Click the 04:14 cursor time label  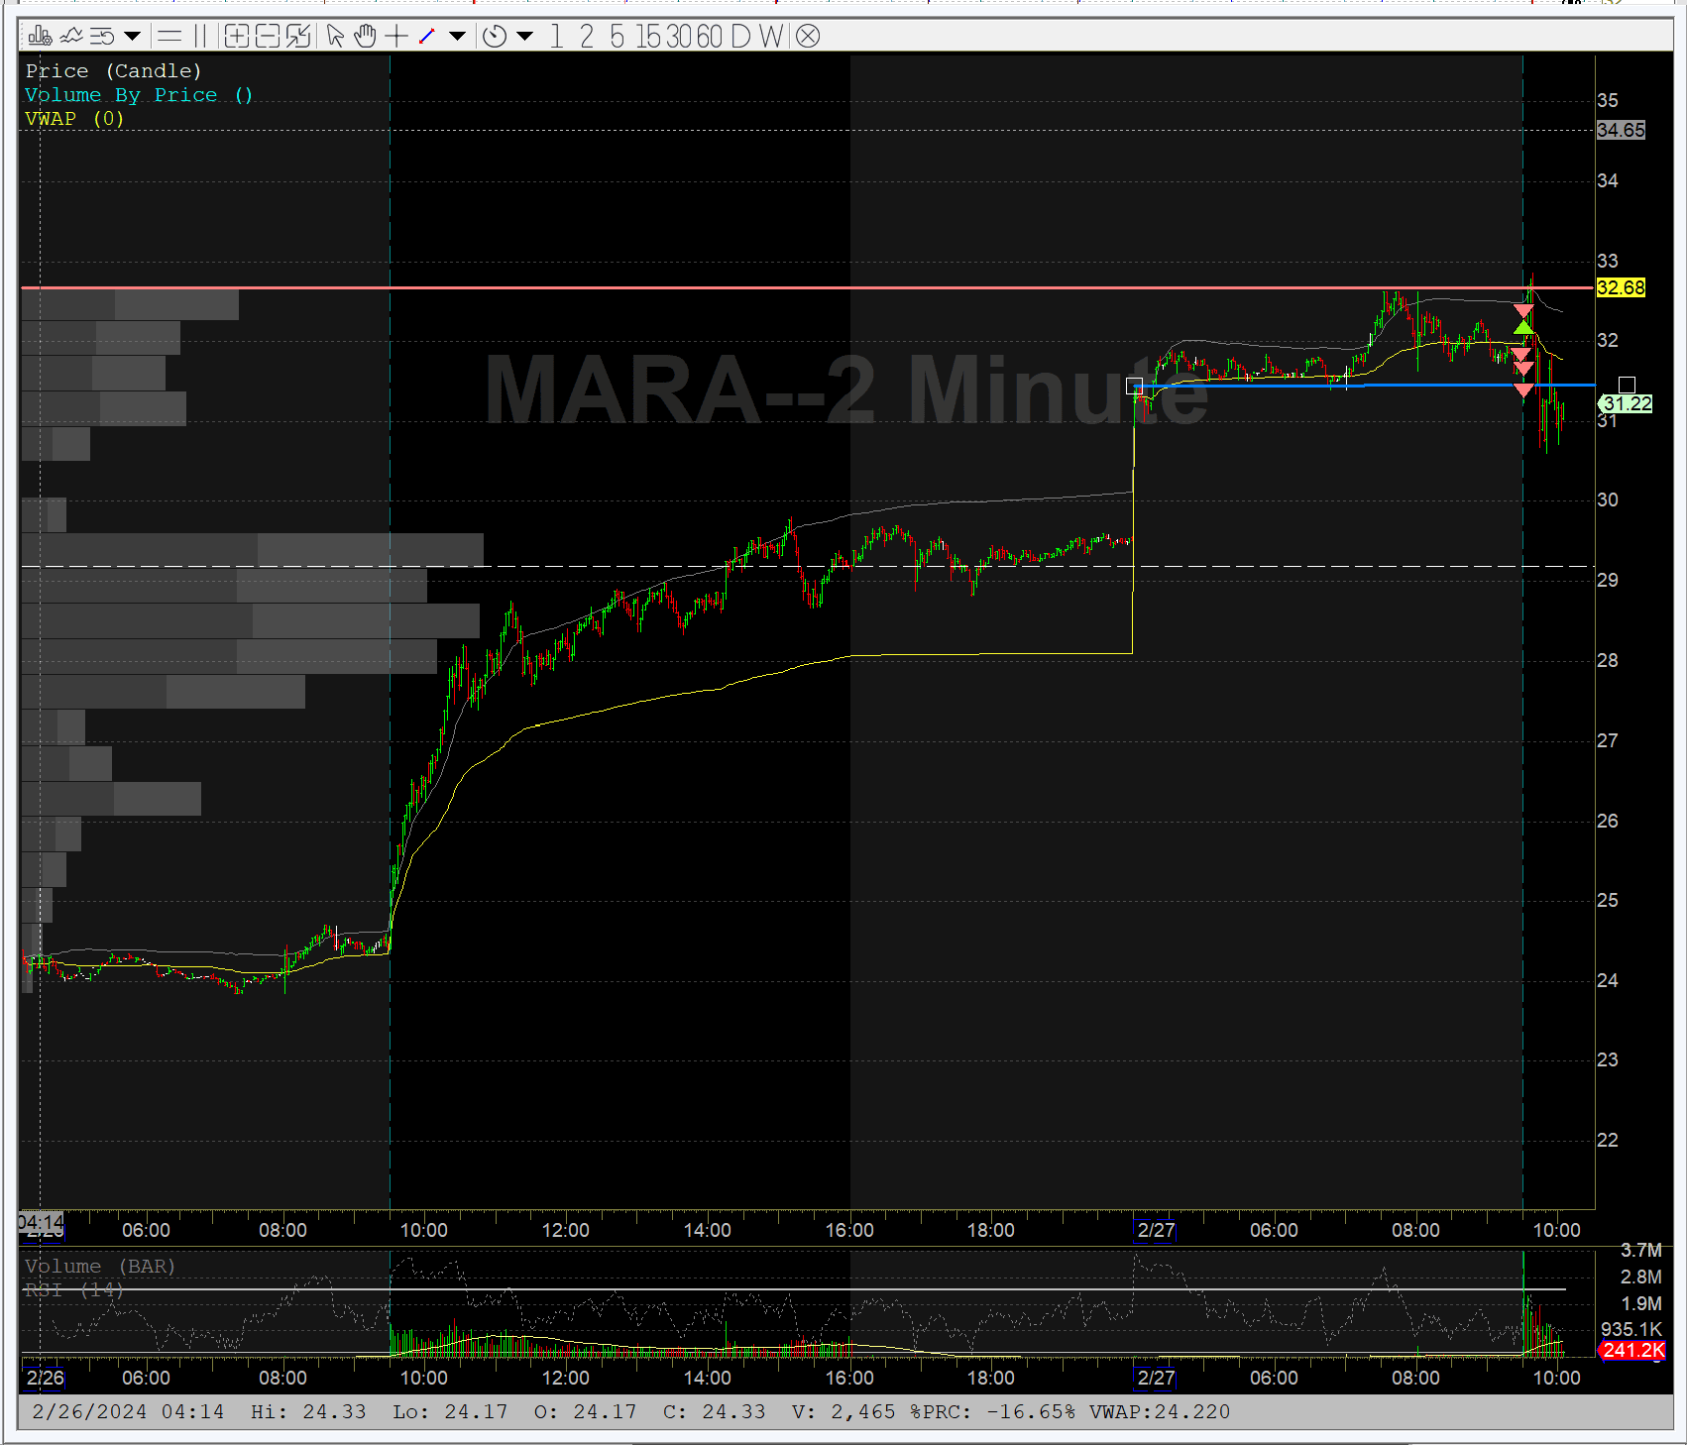click(41, 1222)
